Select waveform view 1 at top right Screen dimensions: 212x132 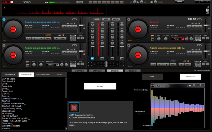pos(207,7)
